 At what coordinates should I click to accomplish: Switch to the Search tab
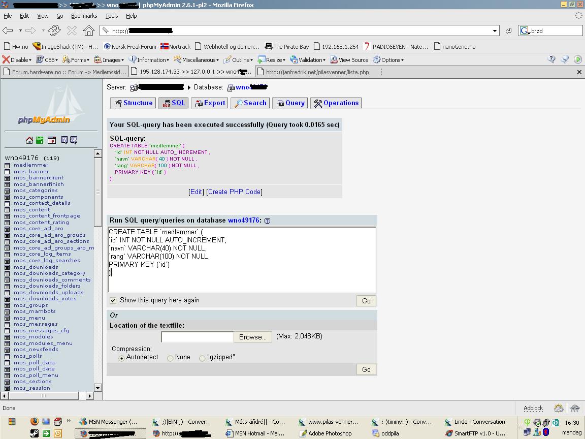coord(250,103)
